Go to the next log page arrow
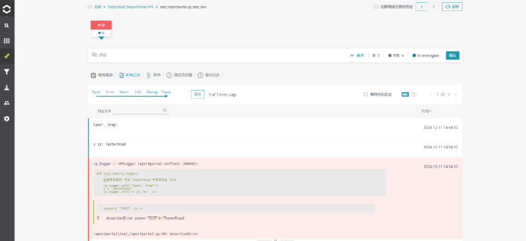The height and width of the screenshot is (241, 526). pos(456,94)
